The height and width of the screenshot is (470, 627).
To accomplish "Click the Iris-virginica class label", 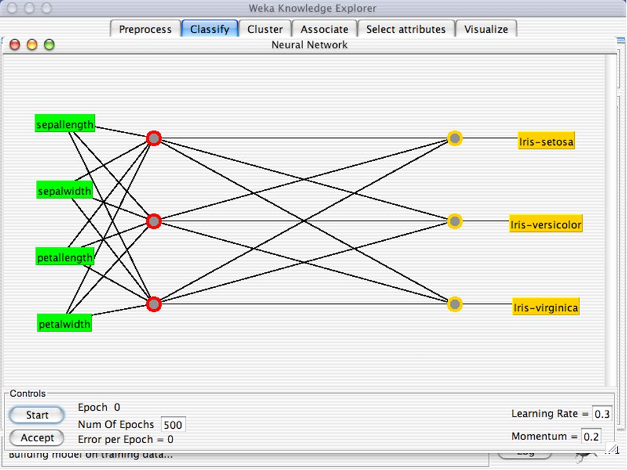I will [546, 307].
